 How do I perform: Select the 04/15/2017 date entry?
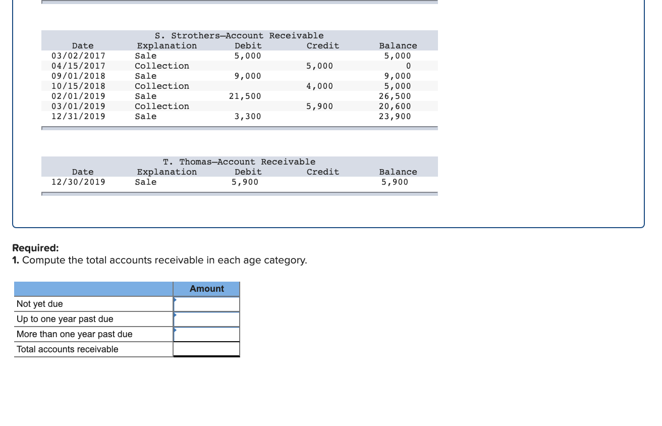[79, 66]
